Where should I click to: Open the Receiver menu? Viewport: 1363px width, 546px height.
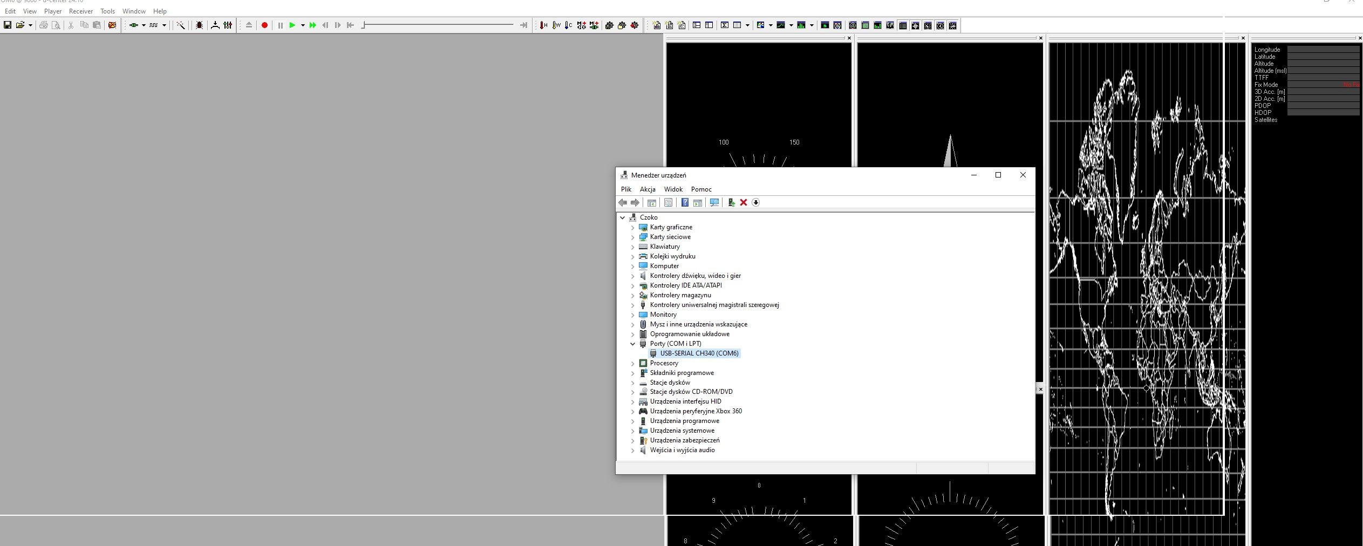tap(81, 11)
